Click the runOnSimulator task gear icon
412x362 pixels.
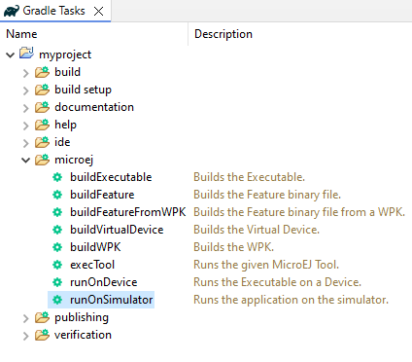57,300
